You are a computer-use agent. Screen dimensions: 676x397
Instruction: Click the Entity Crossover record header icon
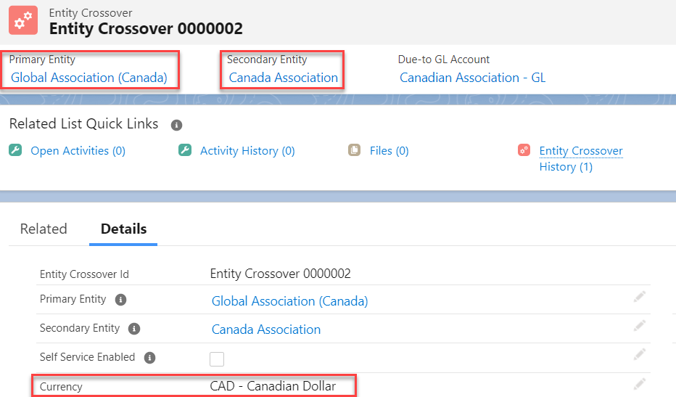tap(23, 20)
